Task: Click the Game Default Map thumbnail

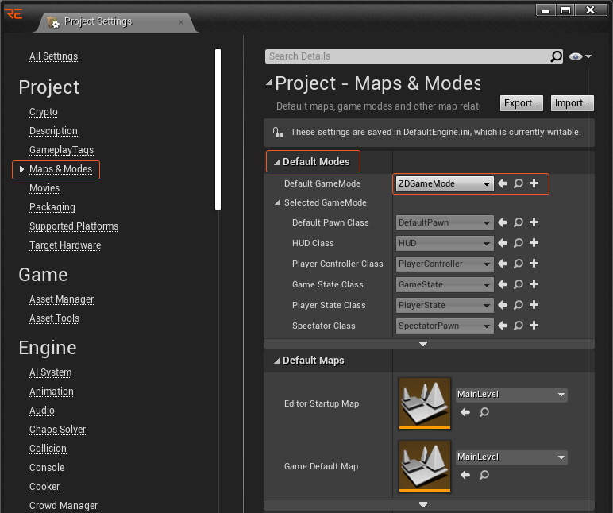Action: coord(425,467)
